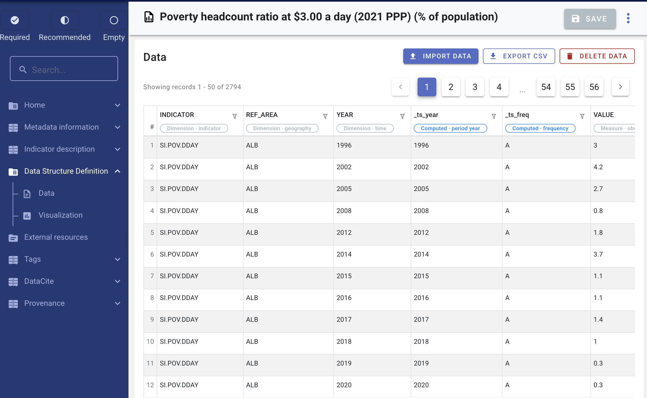Go to next page arrow
The width and height of the screenshot is (647, 398).
point(621,87)
